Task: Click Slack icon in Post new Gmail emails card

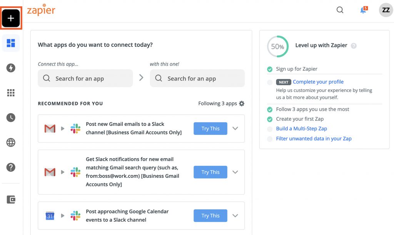Action: 75,129
